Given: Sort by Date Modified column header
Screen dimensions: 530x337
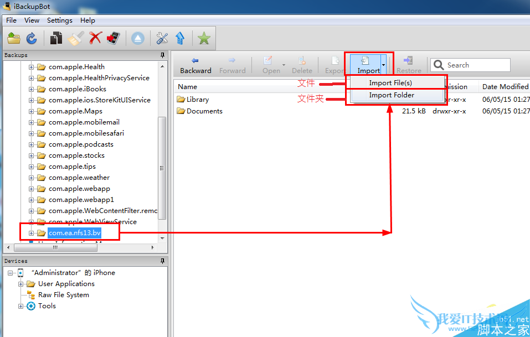Looking at the screenshot, I should (505, 86).
